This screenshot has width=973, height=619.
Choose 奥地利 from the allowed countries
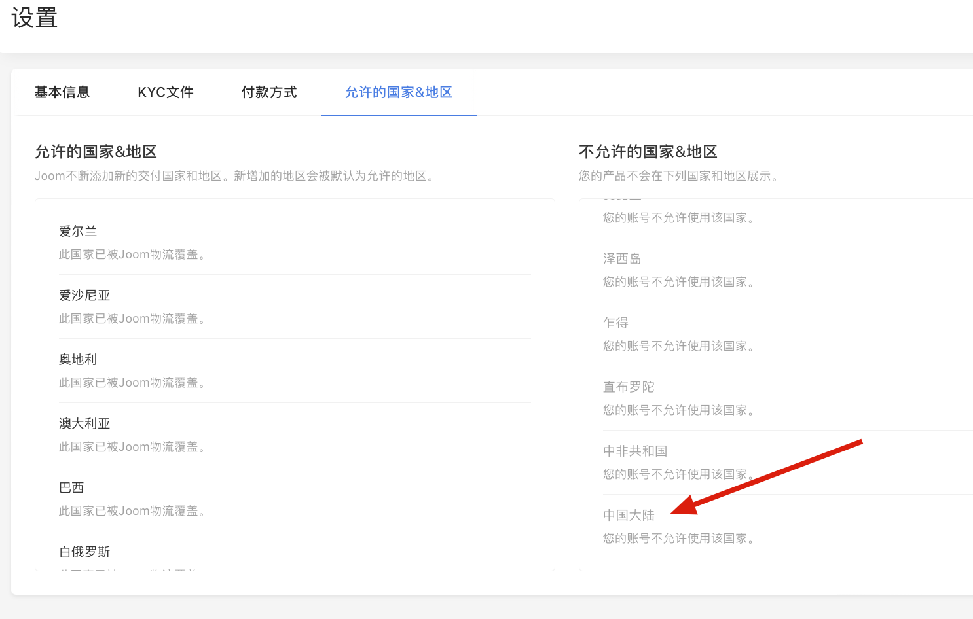coord(78,360)
